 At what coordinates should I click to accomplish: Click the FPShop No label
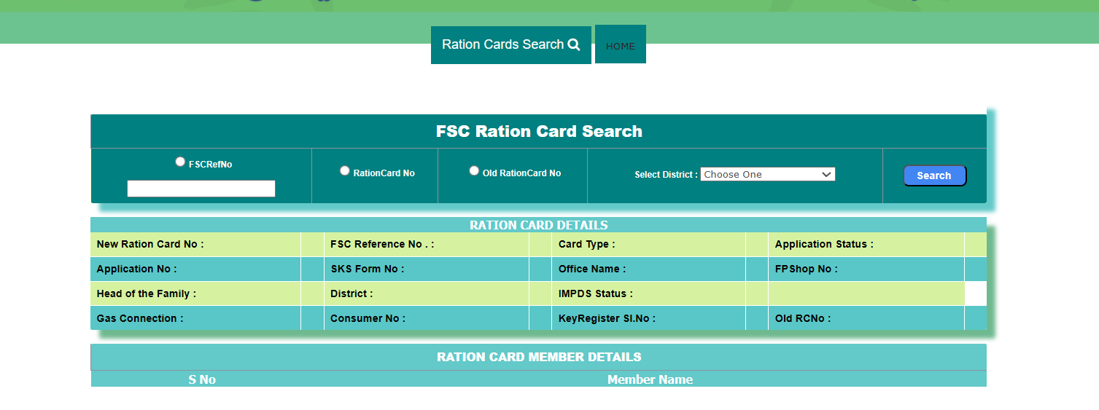tap(807, 269)
